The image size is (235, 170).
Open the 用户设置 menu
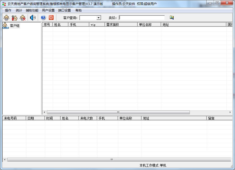pos(48,10)
